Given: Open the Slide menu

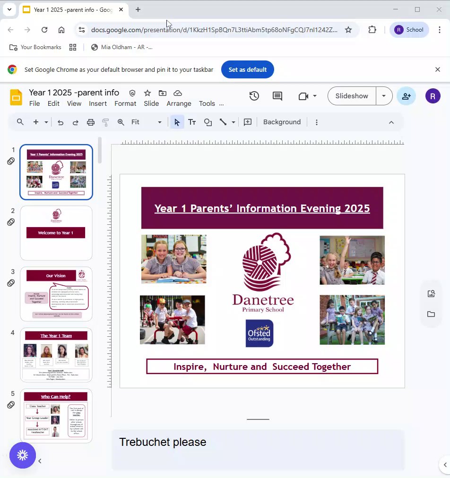Looking at the screenshot, I should point(151,103).
